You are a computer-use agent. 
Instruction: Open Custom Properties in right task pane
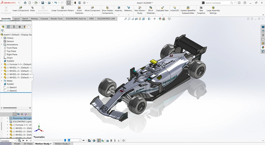[263, 52]
